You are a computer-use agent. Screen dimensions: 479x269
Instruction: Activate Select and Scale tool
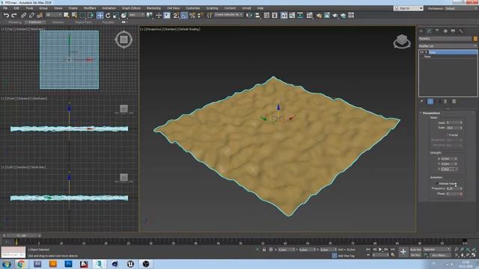click(116, 15)
